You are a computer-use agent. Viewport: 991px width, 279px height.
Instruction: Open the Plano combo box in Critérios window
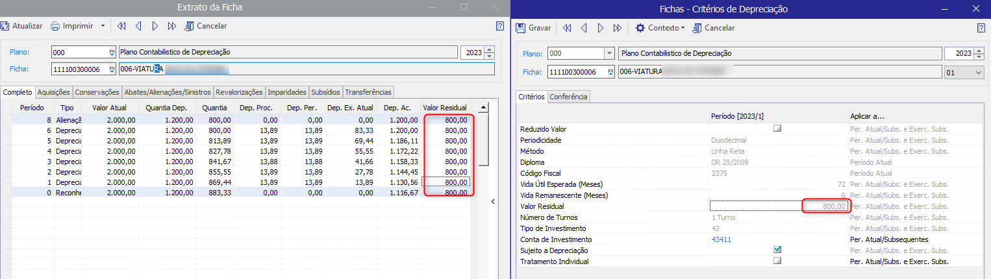(x=608, y=53)
